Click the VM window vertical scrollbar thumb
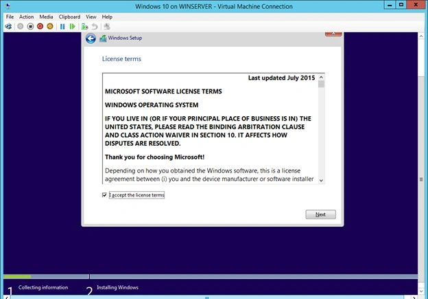Screen dimensions: 428x299 coord(421,179)
